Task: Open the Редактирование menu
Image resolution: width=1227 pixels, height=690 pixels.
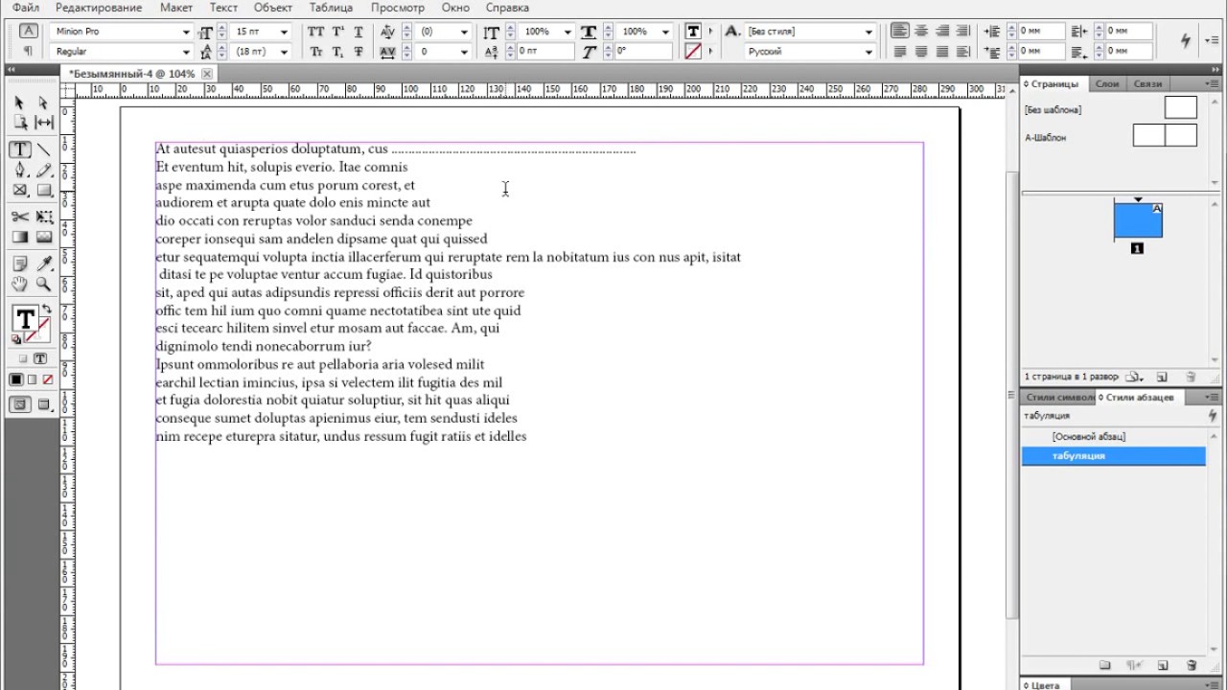Action: pyautogui.click(x=99, y=8)
